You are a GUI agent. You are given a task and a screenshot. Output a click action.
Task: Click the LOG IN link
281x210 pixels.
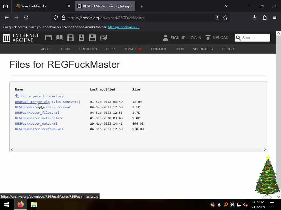click(x=195, y=38)
